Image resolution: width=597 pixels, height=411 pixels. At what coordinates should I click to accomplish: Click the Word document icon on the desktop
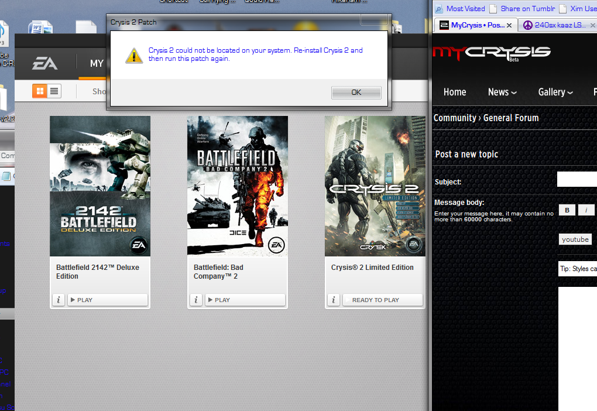click(x=40, y=28)
